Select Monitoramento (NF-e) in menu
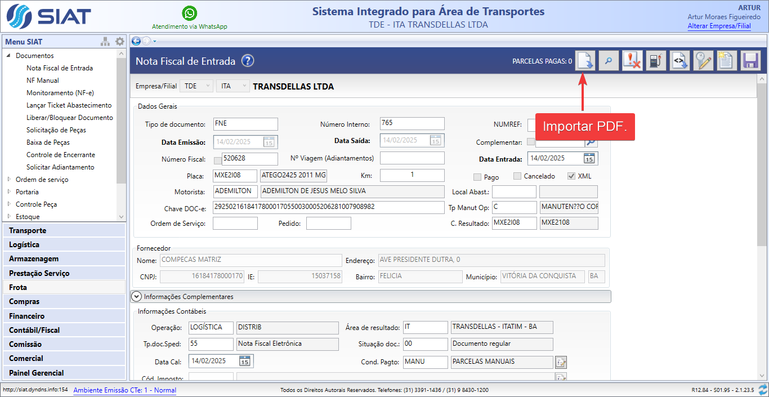This screenshot has height=397, width=769. tap(60, 93)
